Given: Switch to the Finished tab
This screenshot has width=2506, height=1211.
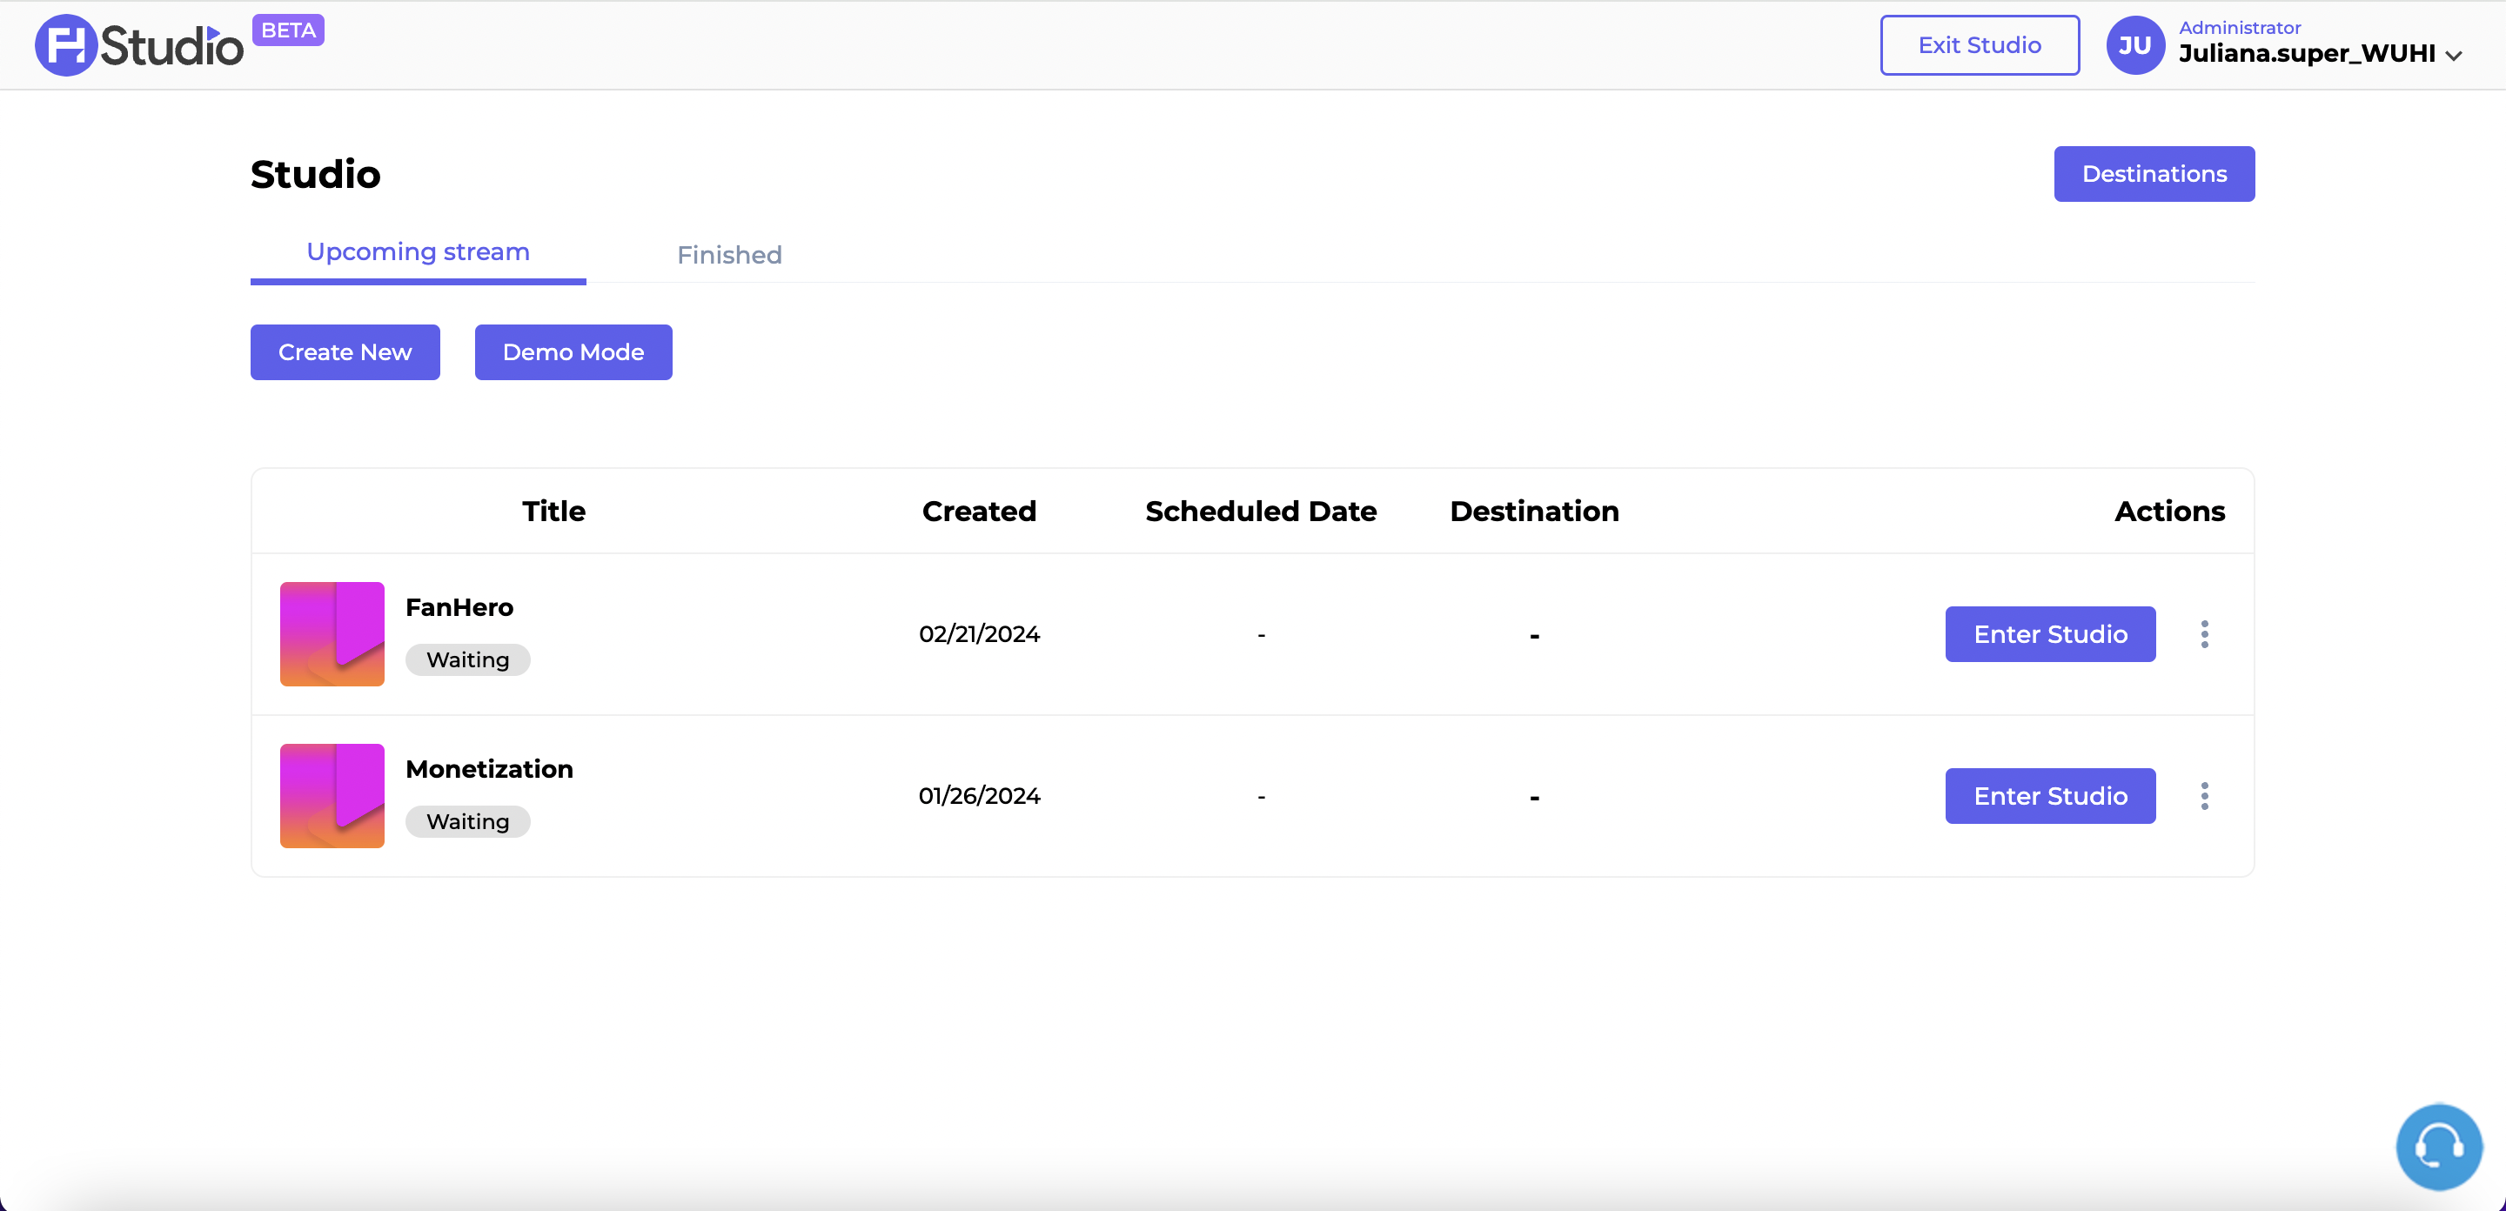Looking at the screenshot, I should (x=730, y=254).
